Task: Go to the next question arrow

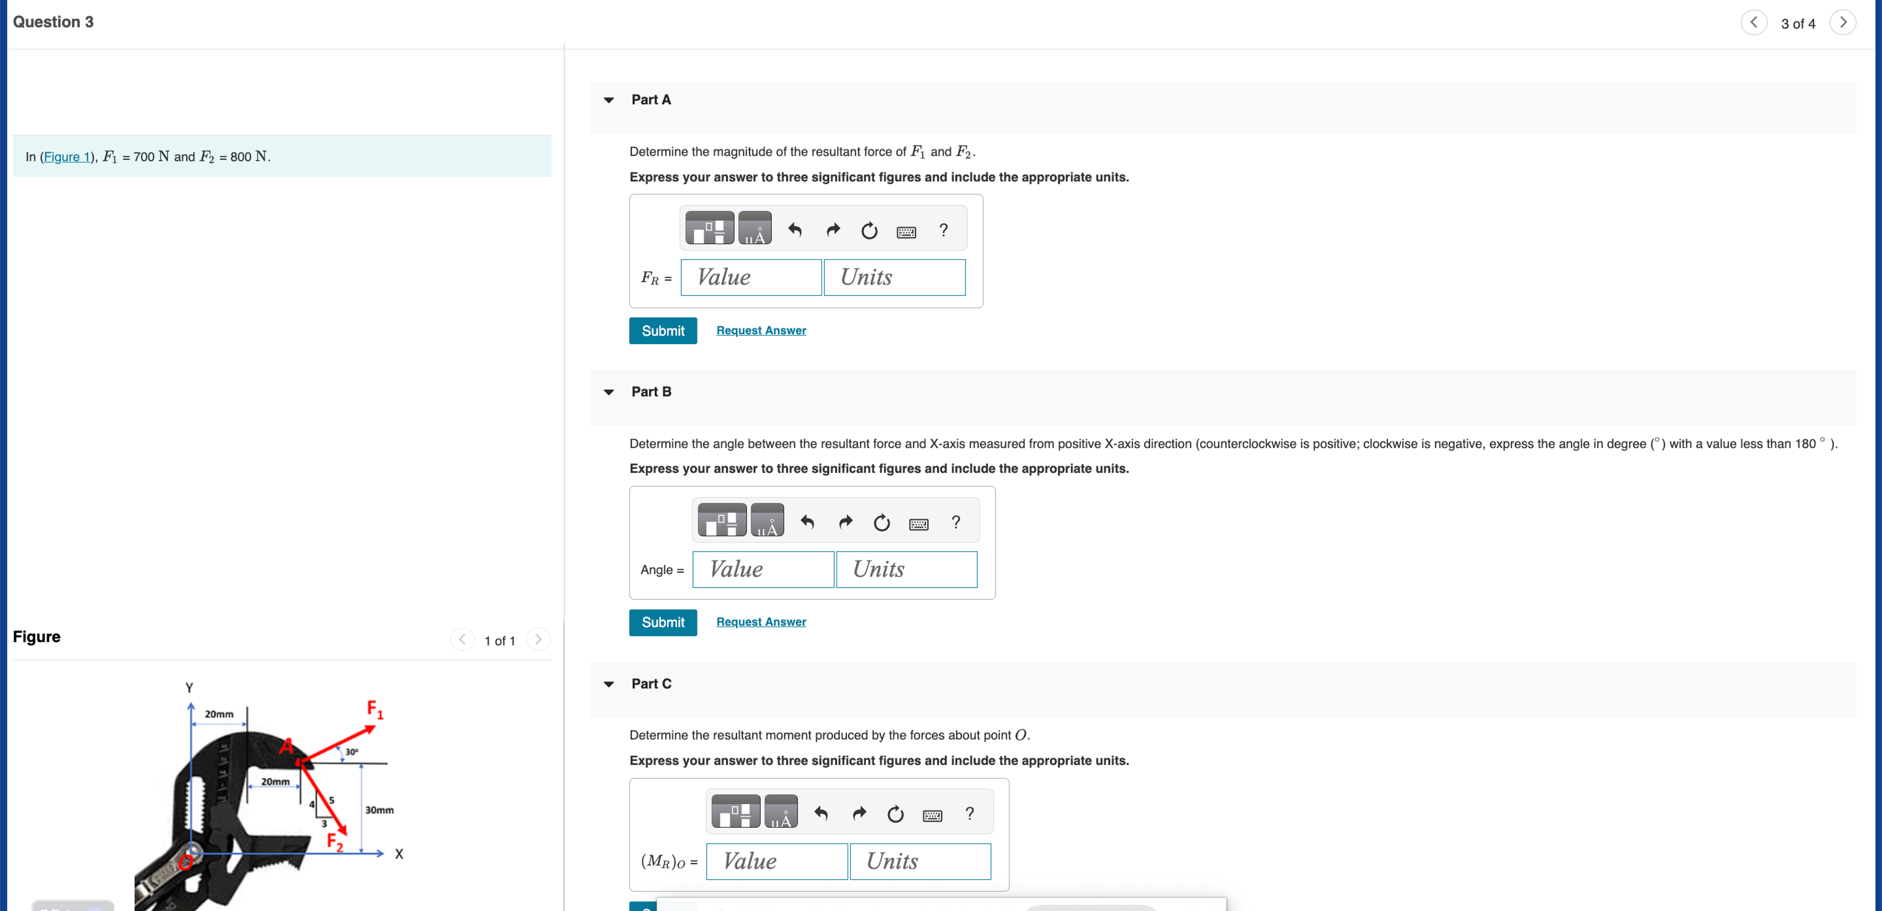Action: (x=1843, y=23)
